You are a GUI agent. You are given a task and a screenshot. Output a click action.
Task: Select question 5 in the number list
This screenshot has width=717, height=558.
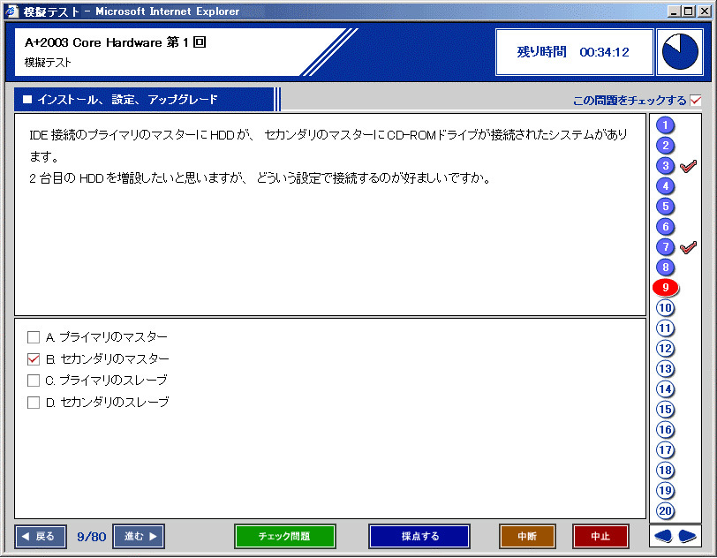point(666,207)
